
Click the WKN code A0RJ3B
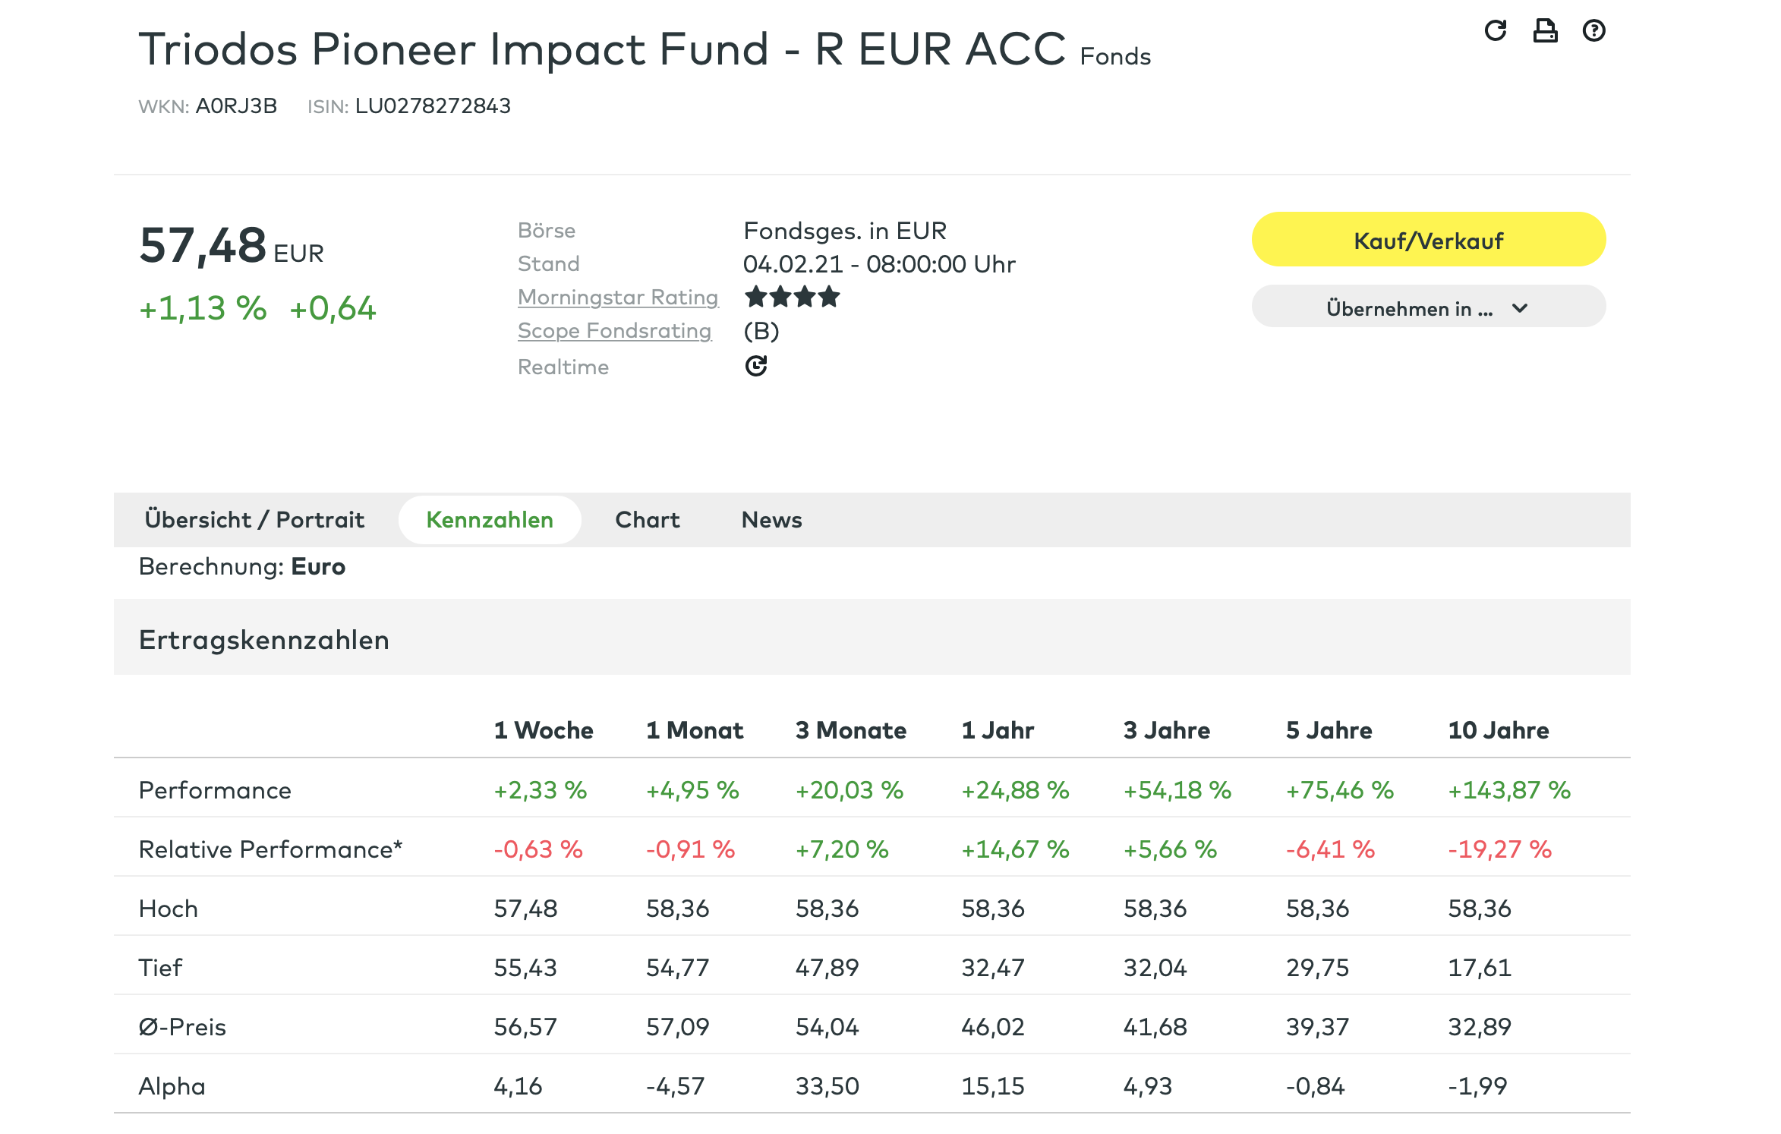(x=236, y=106)
